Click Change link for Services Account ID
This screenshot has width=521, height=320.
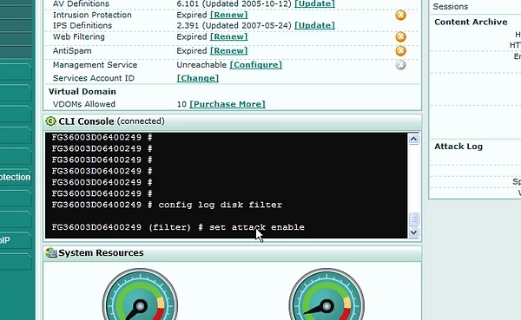pos(198,78)
